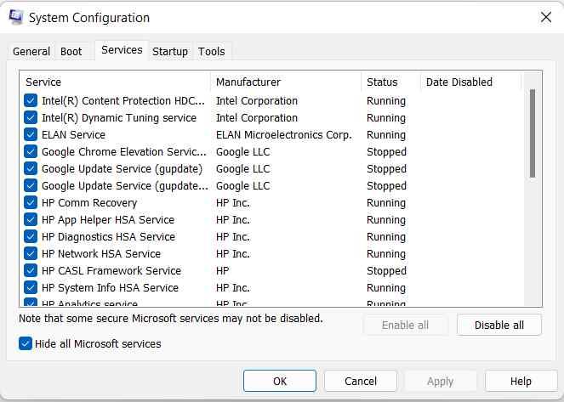Sort by the Manufacturer column header
The width and height of the screenshot is (564, 402).
[286, 82]
